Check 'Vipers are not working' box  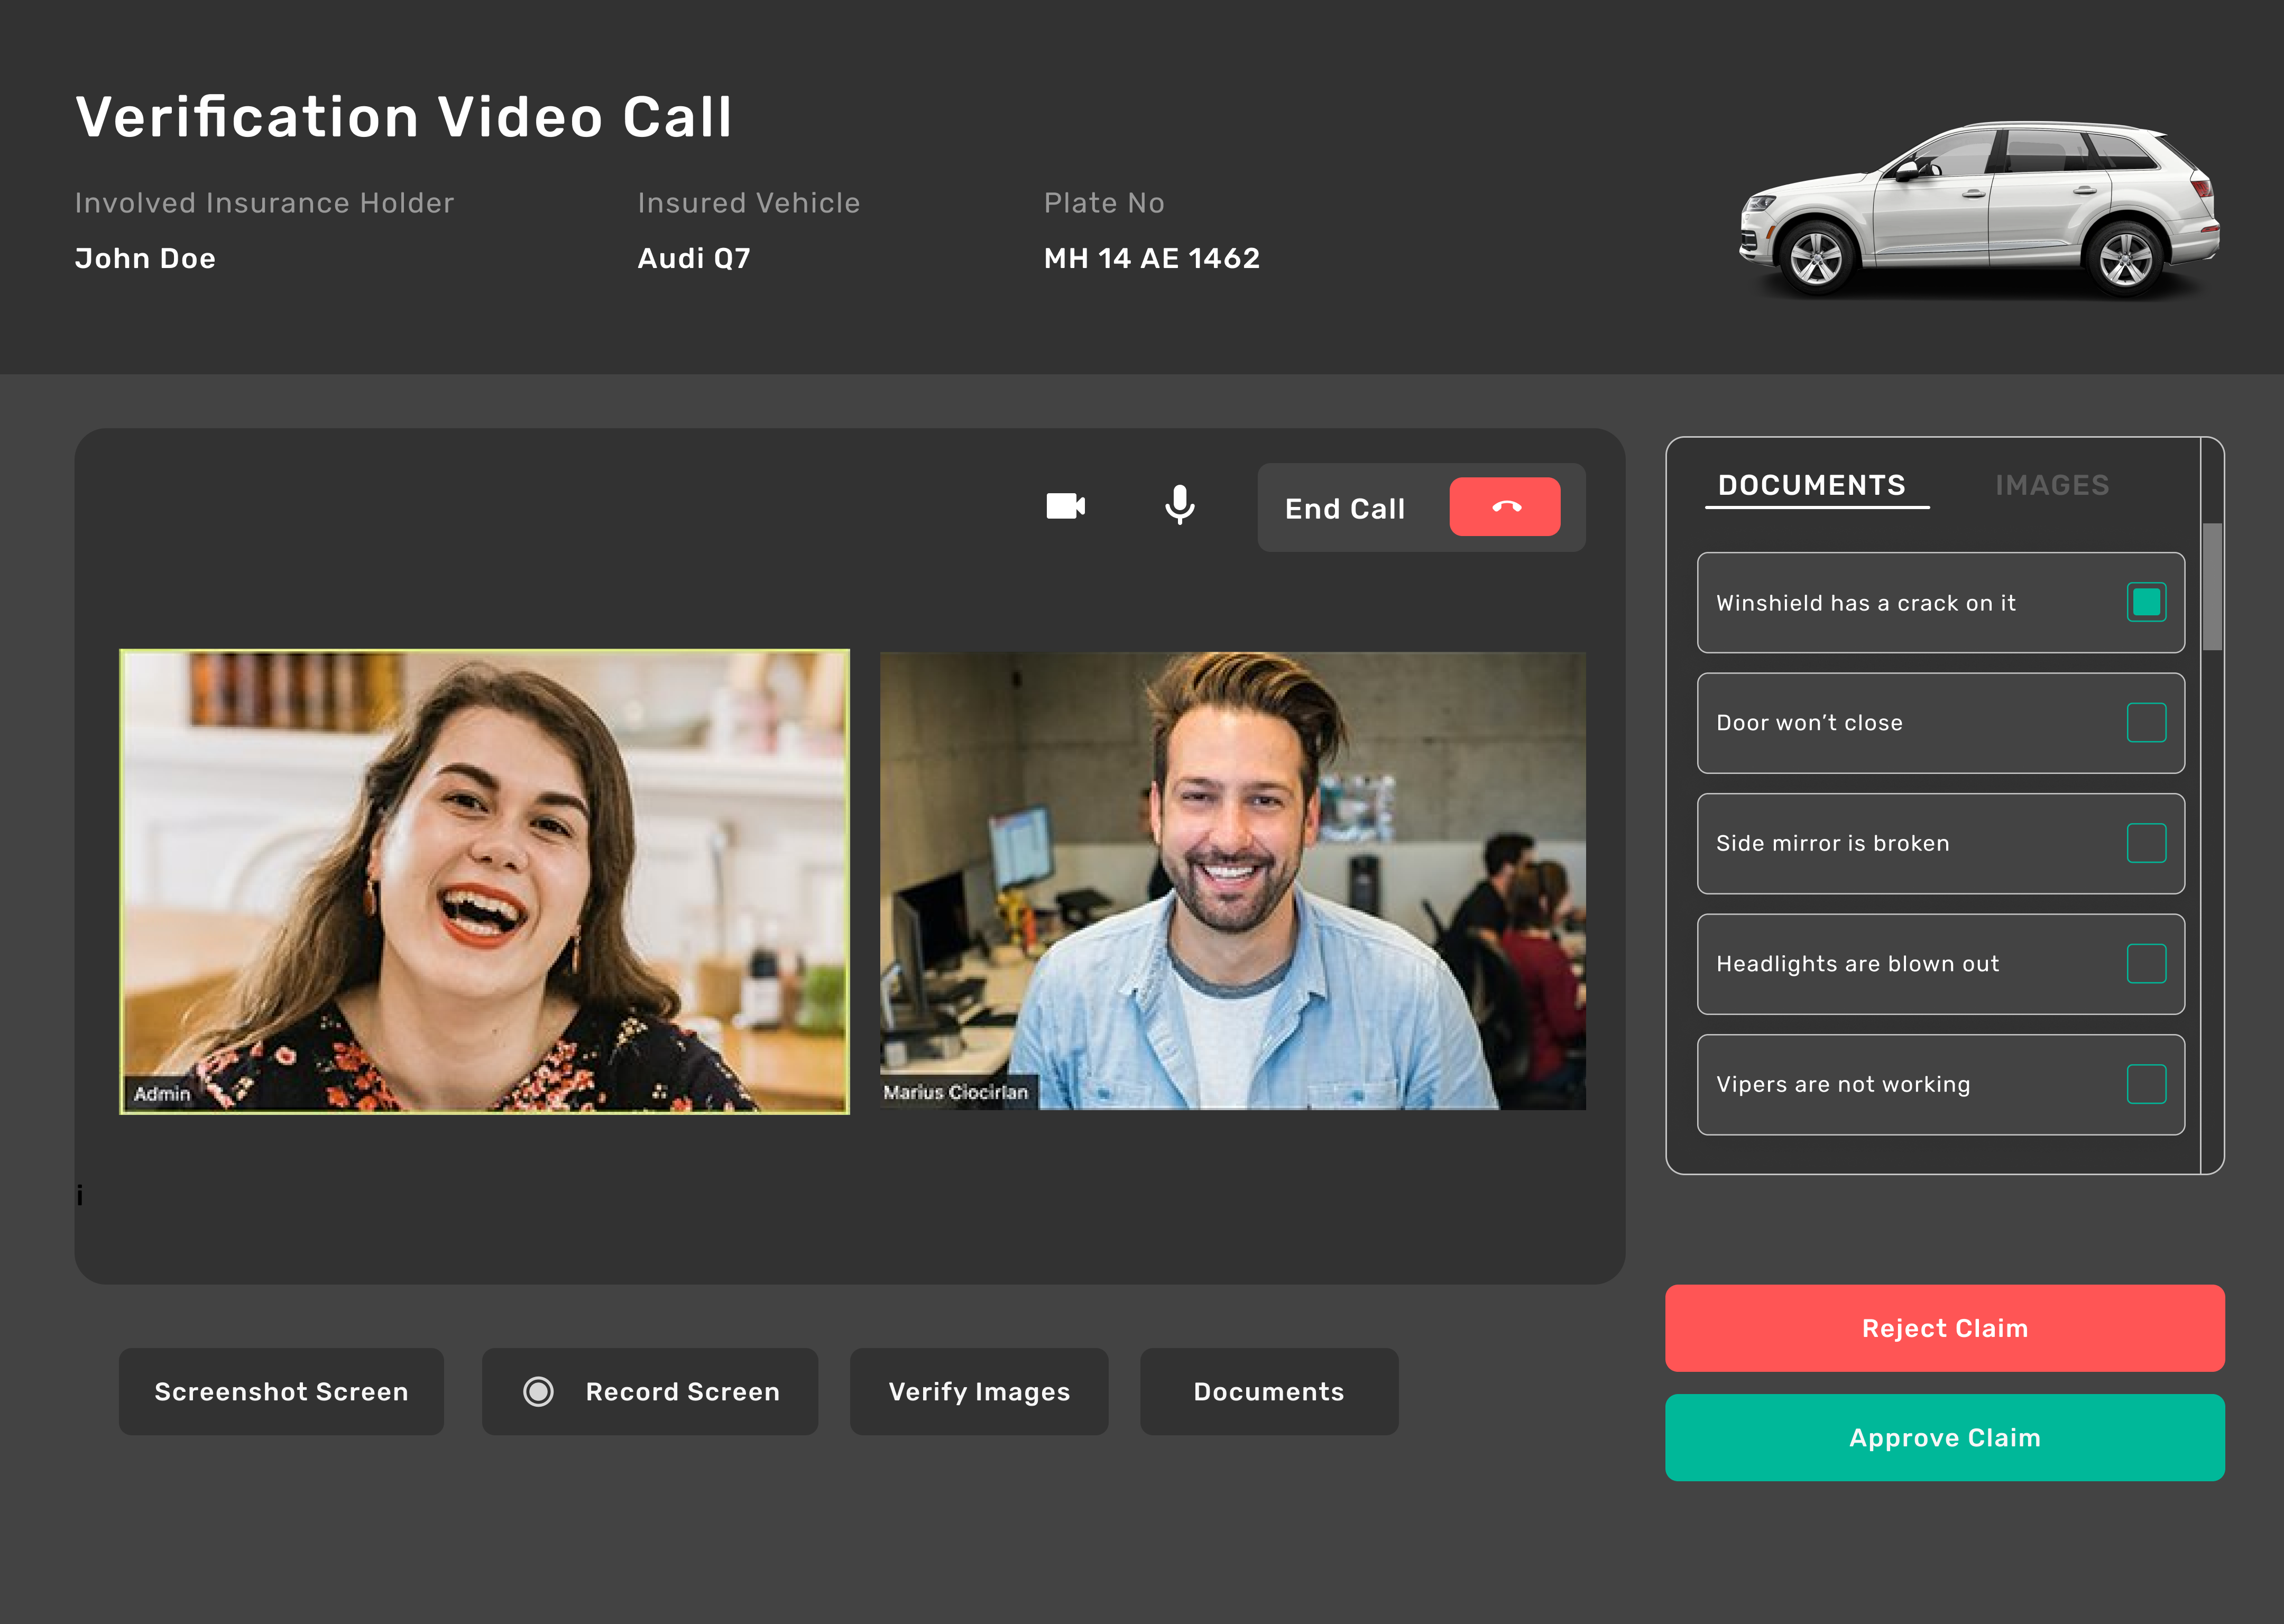tap(2146, 1084)
